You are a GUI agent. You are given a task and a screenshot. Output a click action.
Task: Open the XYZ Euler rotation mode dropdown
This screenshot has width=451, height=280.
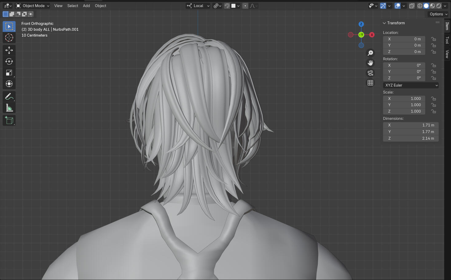tap(410, 85)
